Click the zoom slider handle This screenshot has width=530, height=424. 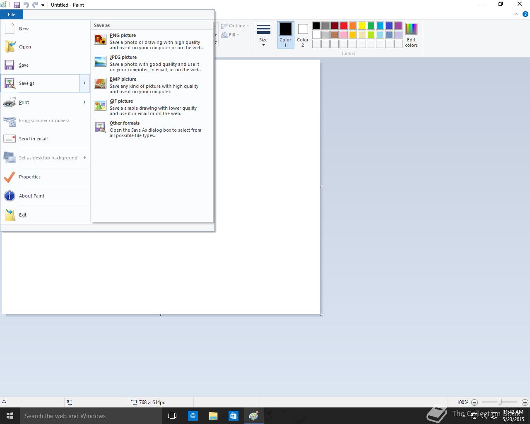coord(500,402)
